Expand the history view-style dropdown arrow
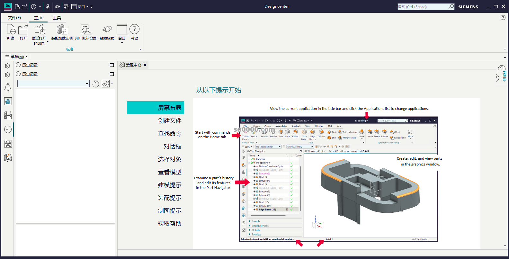This screenshot has height=259, width=509. 112,84
